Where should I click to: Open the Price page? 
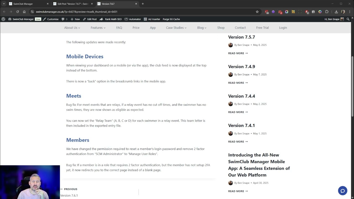point(136,28)
